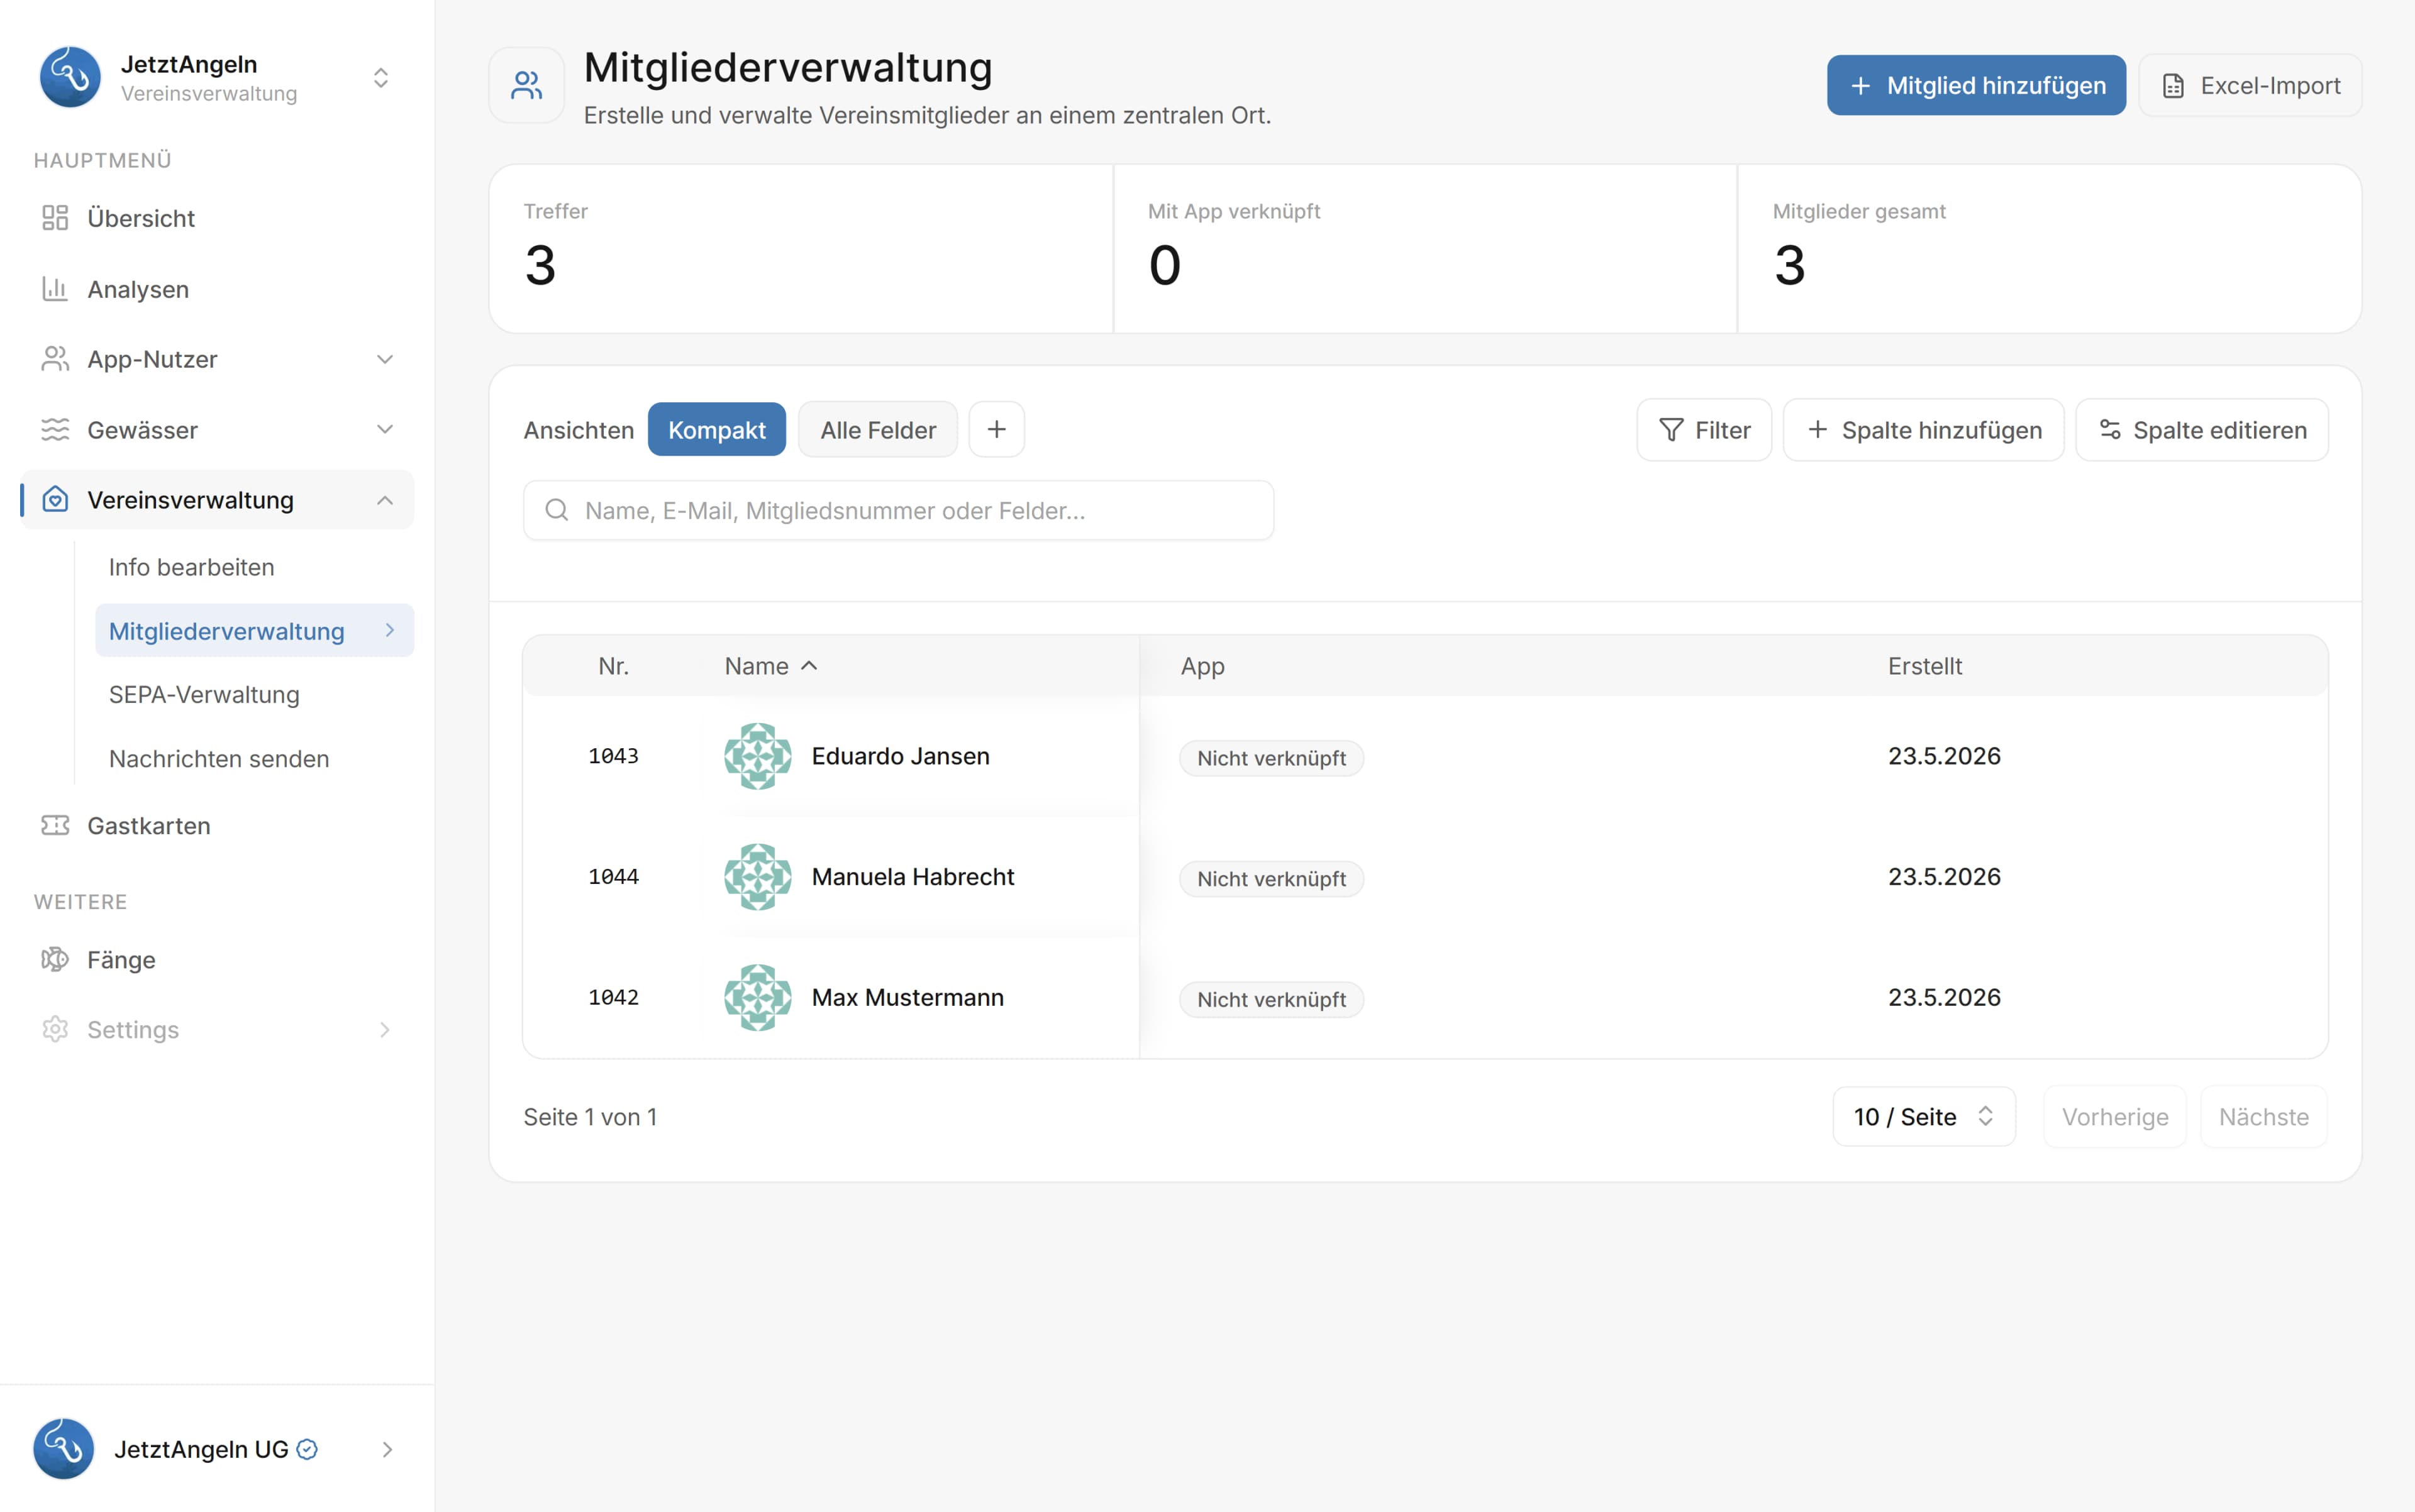Image resolution: width=2415 pixels, height=1512 pixels.
Task: Click Nicht verknüpft badge for Eduardo Jansen
Action: 1272,758
